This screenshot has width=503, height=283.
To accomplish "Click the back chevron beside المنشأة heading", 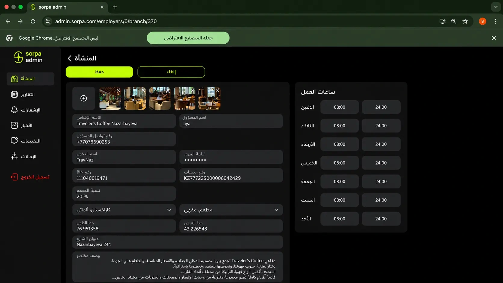I will pyautogui.click(x=69, y=58).
